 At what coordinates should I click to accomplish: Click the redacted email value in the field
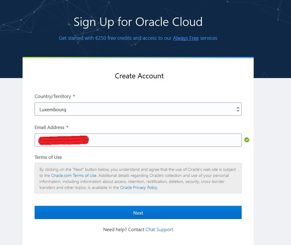coord(63,140)
